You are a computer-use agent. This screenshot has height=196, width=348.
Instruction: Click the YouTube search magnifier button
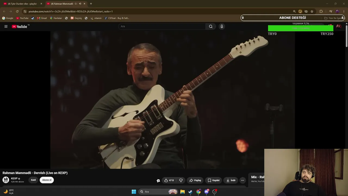click(211, 26)
